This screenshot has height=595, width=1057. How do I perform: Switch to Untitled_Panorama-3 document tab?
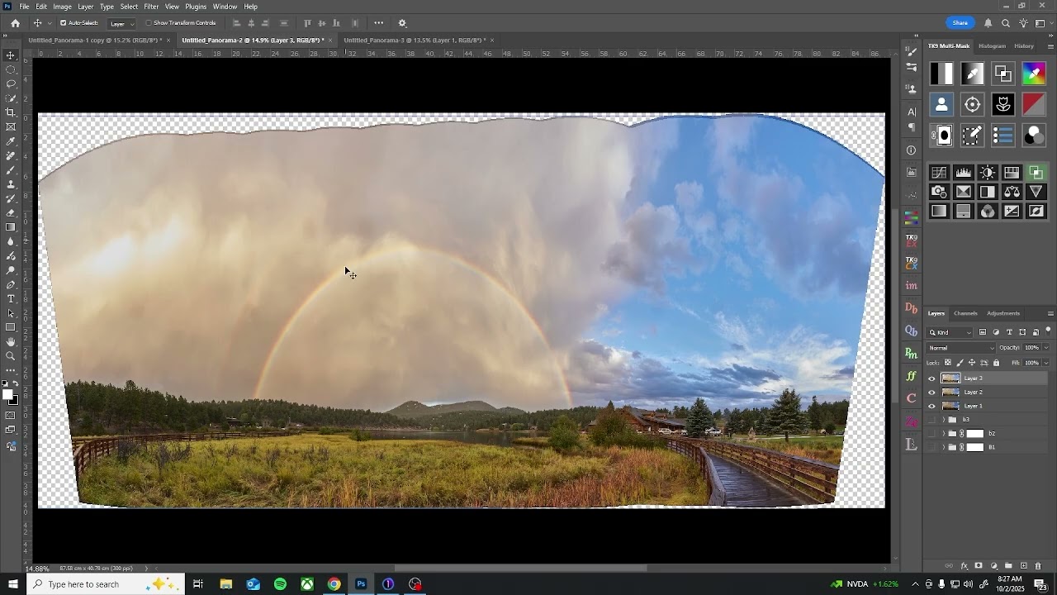click(x=414, y=40)
